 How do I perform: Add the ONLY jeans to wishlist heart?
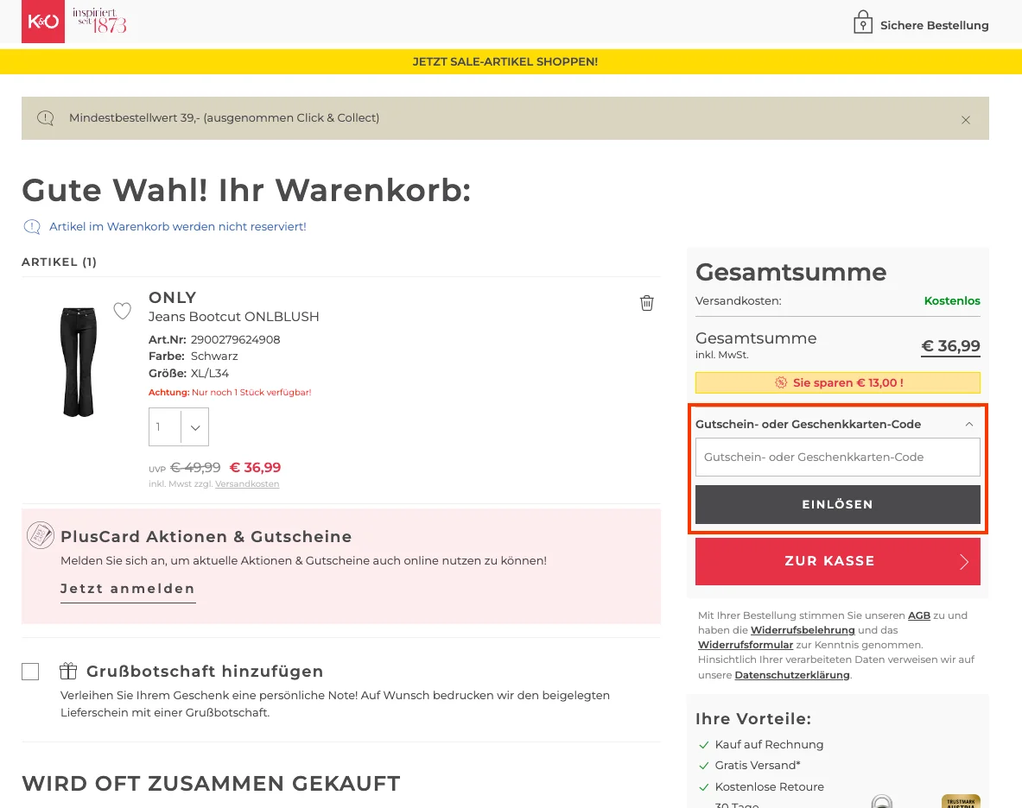(122, 311)
